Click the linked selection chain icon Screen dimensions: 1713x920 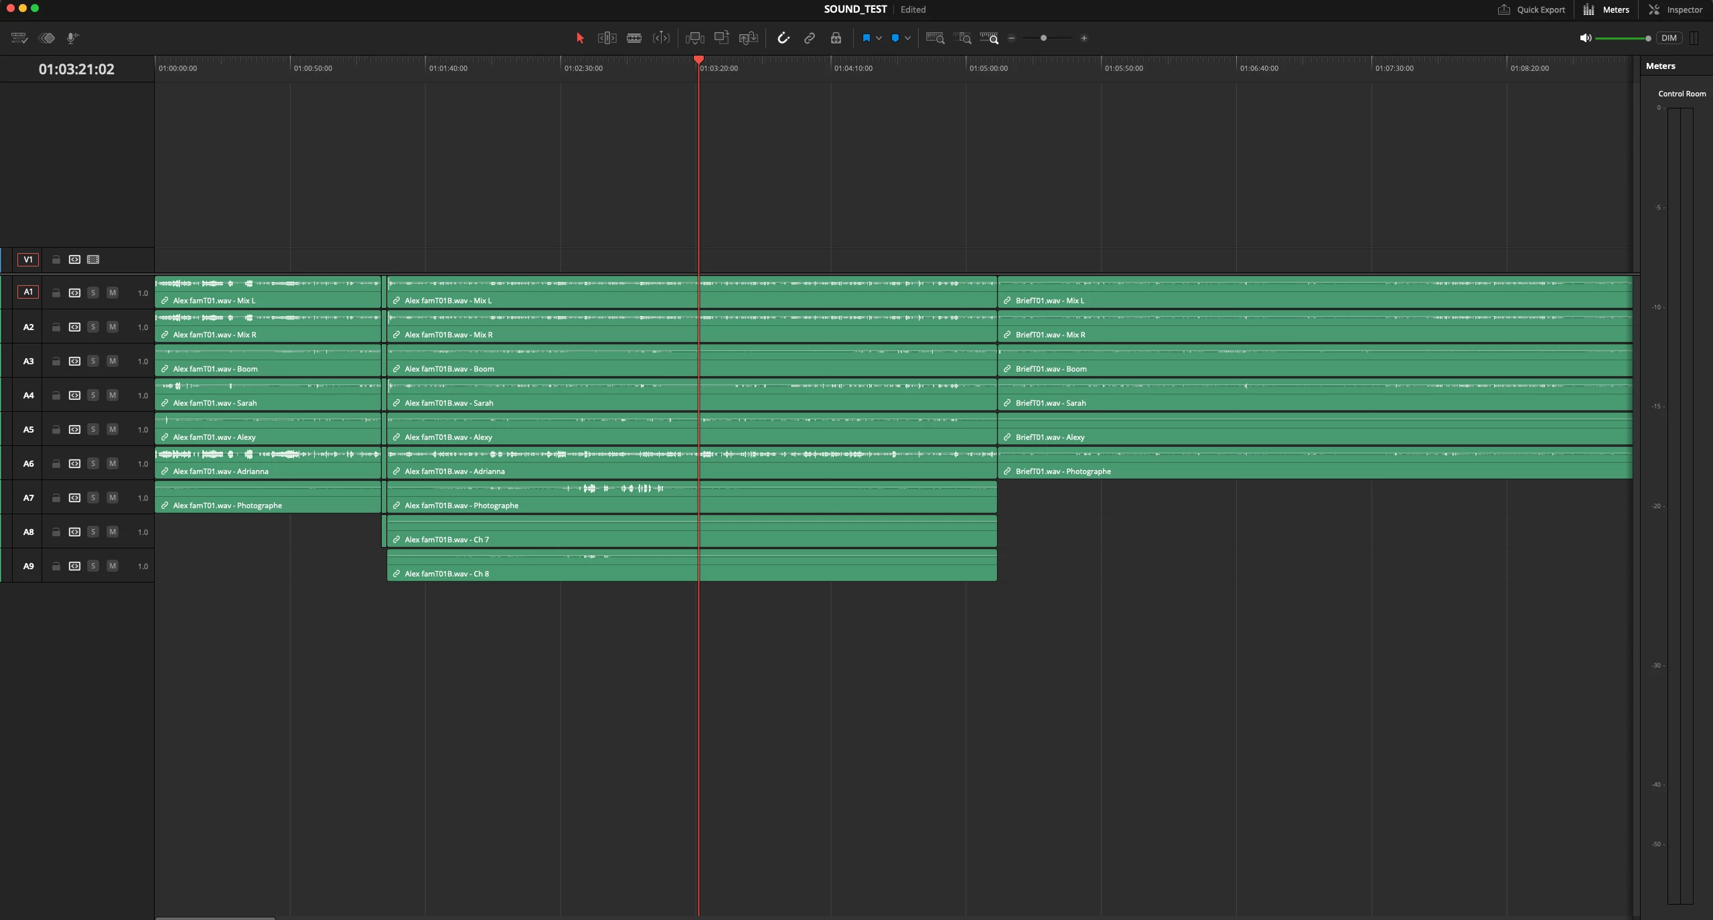point(809,38)
